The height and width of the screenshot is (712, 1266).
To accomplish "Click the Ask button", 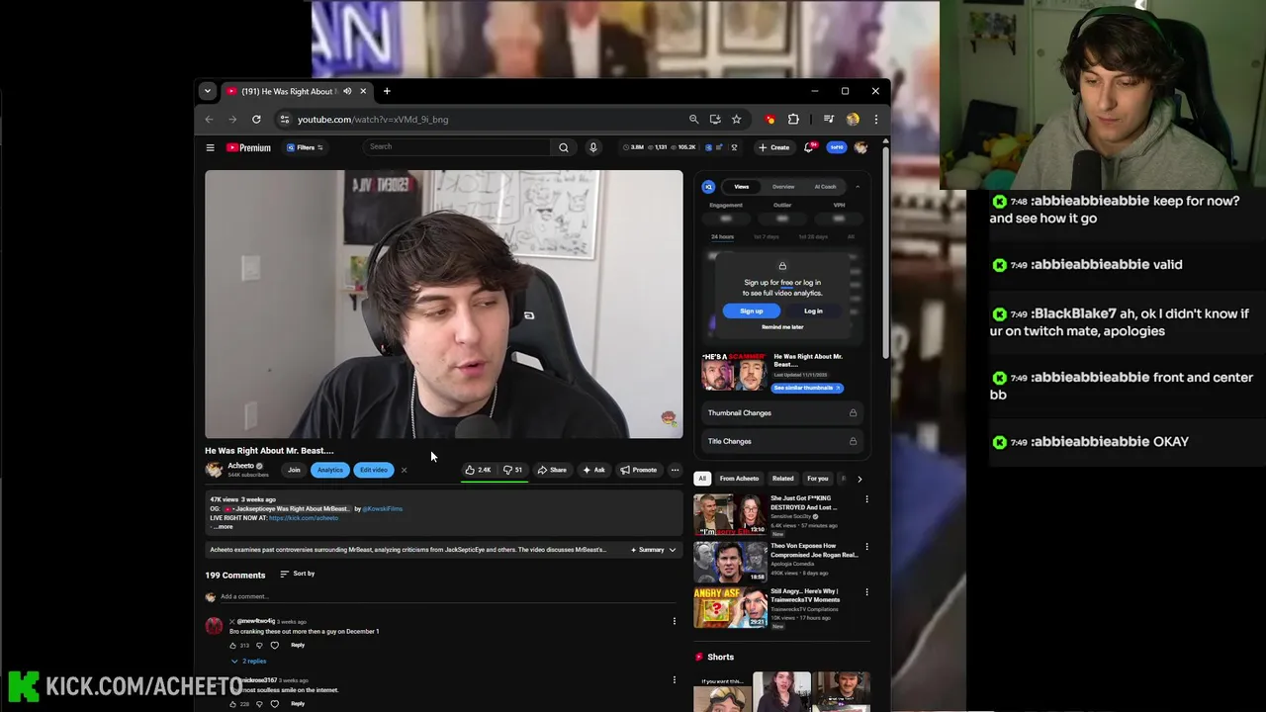I will [593, 470].
